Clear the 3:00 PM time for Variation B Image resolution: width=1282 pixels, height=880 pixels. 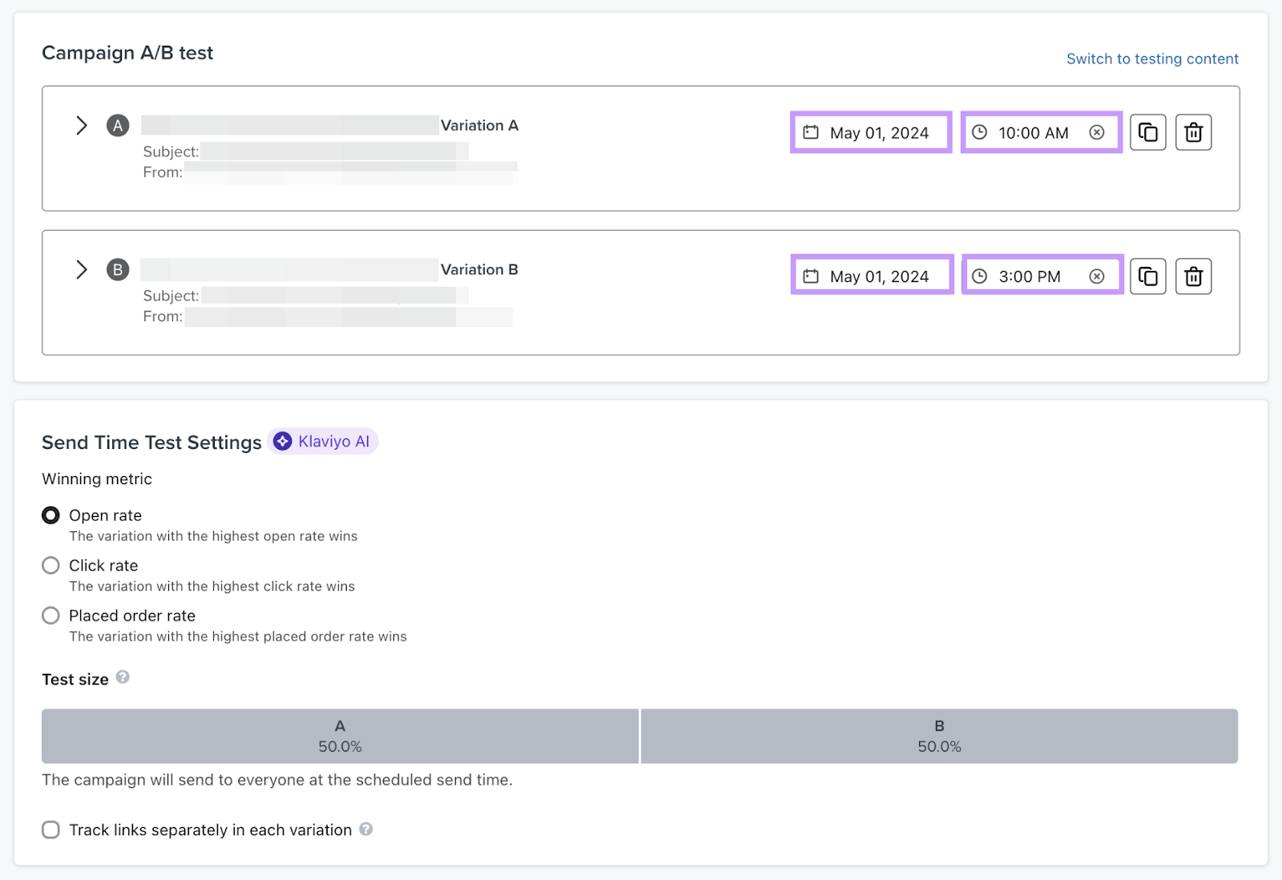click(1097, 276)
